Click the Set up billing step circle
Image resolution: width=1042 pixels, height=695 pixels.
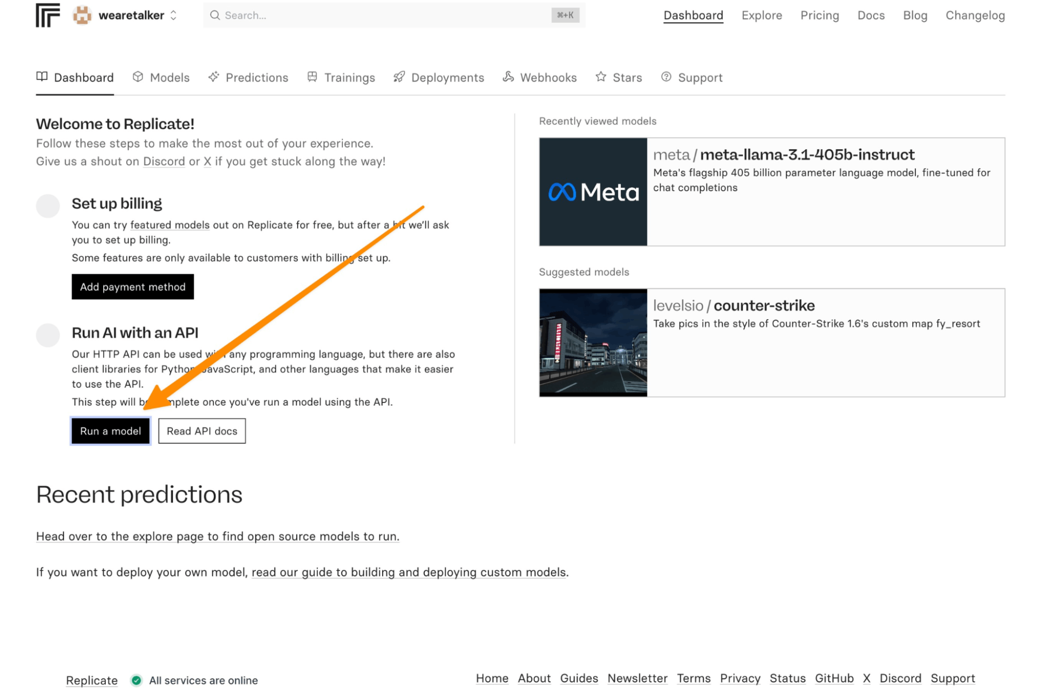[48, 205]
